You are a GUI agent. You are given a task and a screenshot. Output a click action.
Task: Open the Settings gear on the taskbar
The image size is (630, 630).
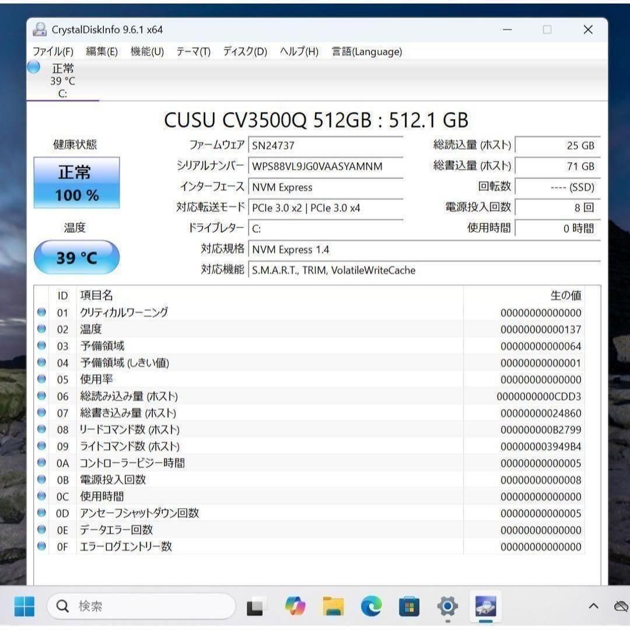pyautogui.click(x=446, y=607)
